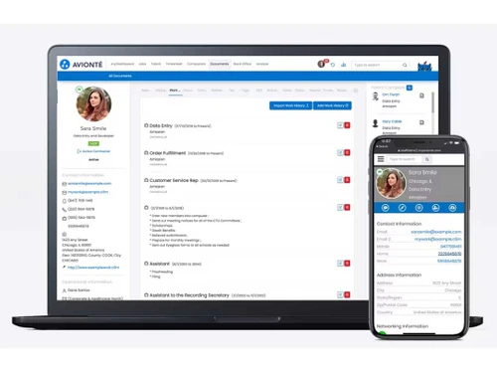Open the document icon beside Om Tiwari
The image size is (497, 373).
pos(421,95)
